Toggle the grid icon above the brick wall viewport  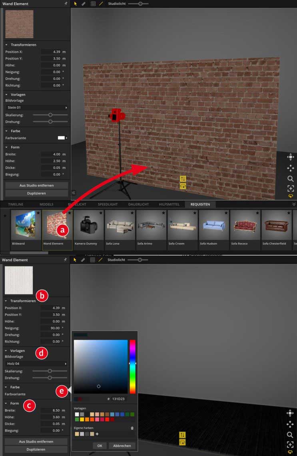tap(93, 4)
